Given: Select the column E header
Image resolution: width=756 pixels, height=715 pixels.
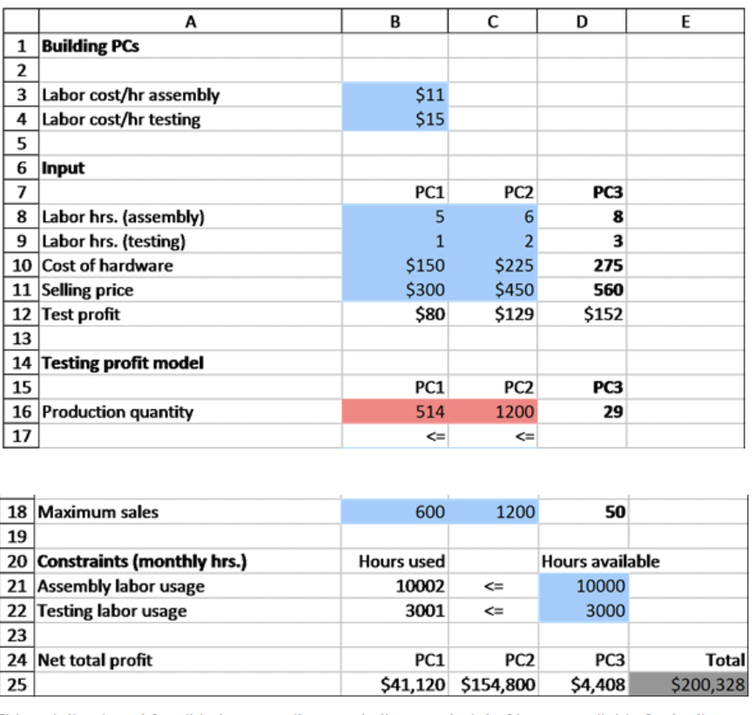Looking at the screenshot, I should (x=685, y=21).
